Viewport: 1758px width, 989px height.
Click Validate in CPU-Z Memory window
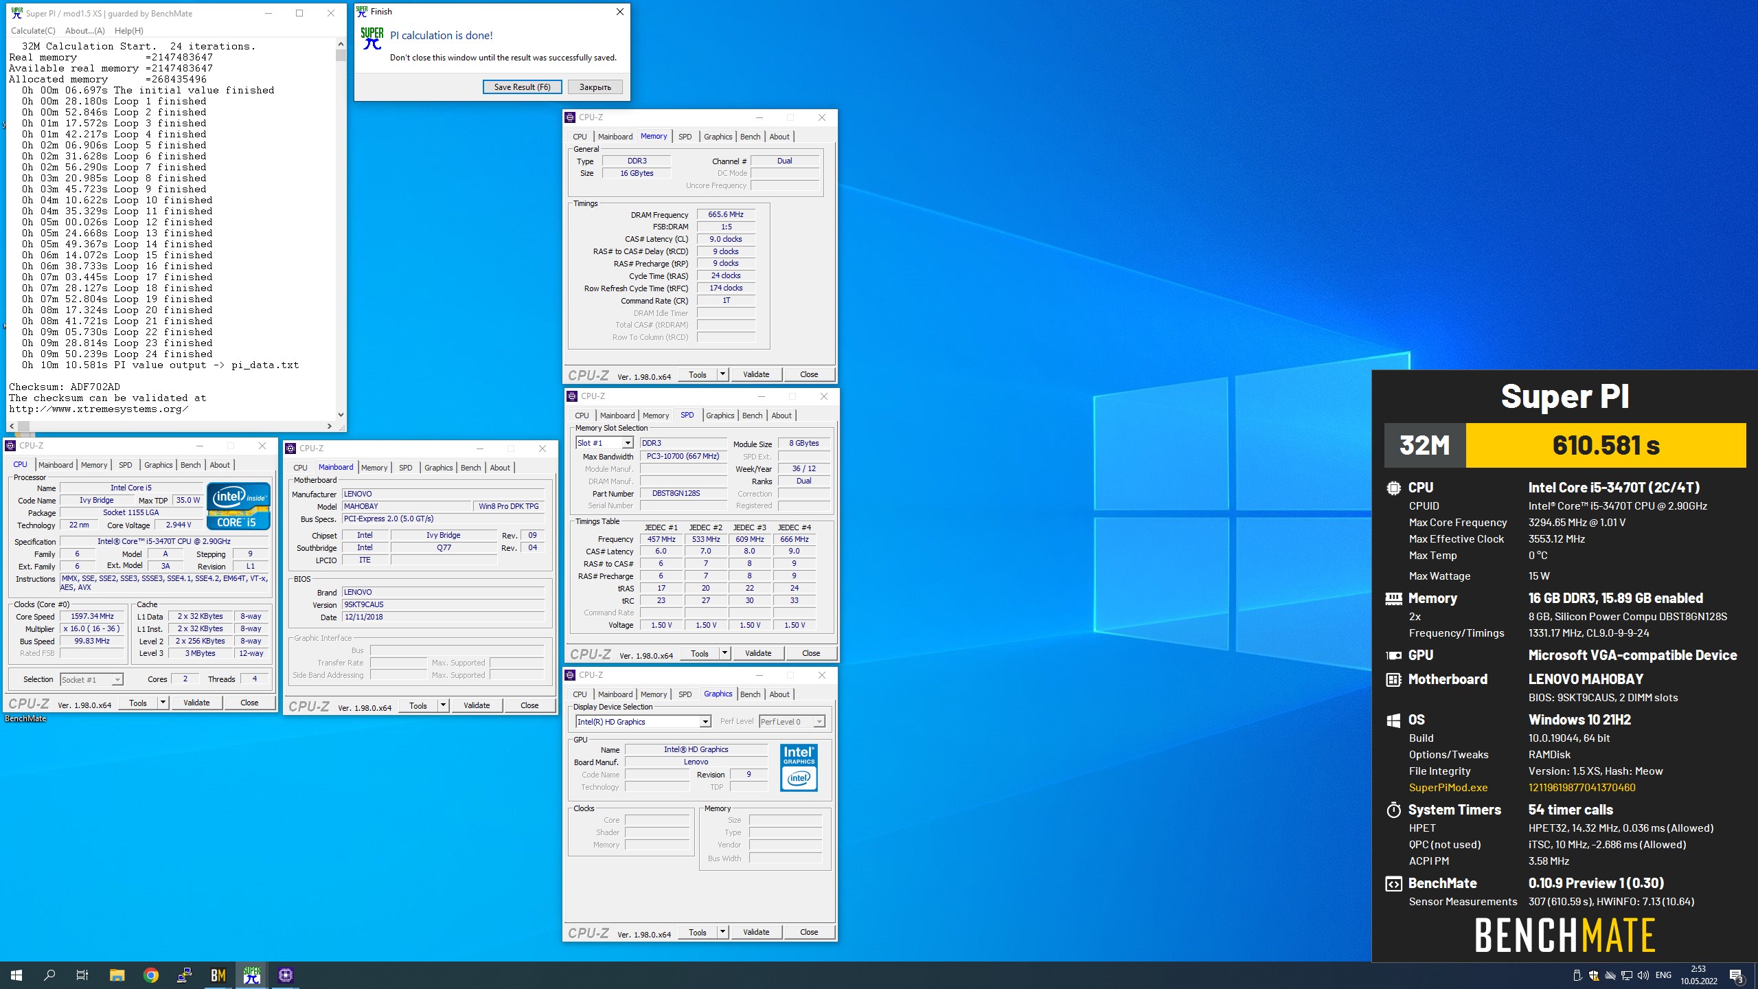click(x=756, y=374)
